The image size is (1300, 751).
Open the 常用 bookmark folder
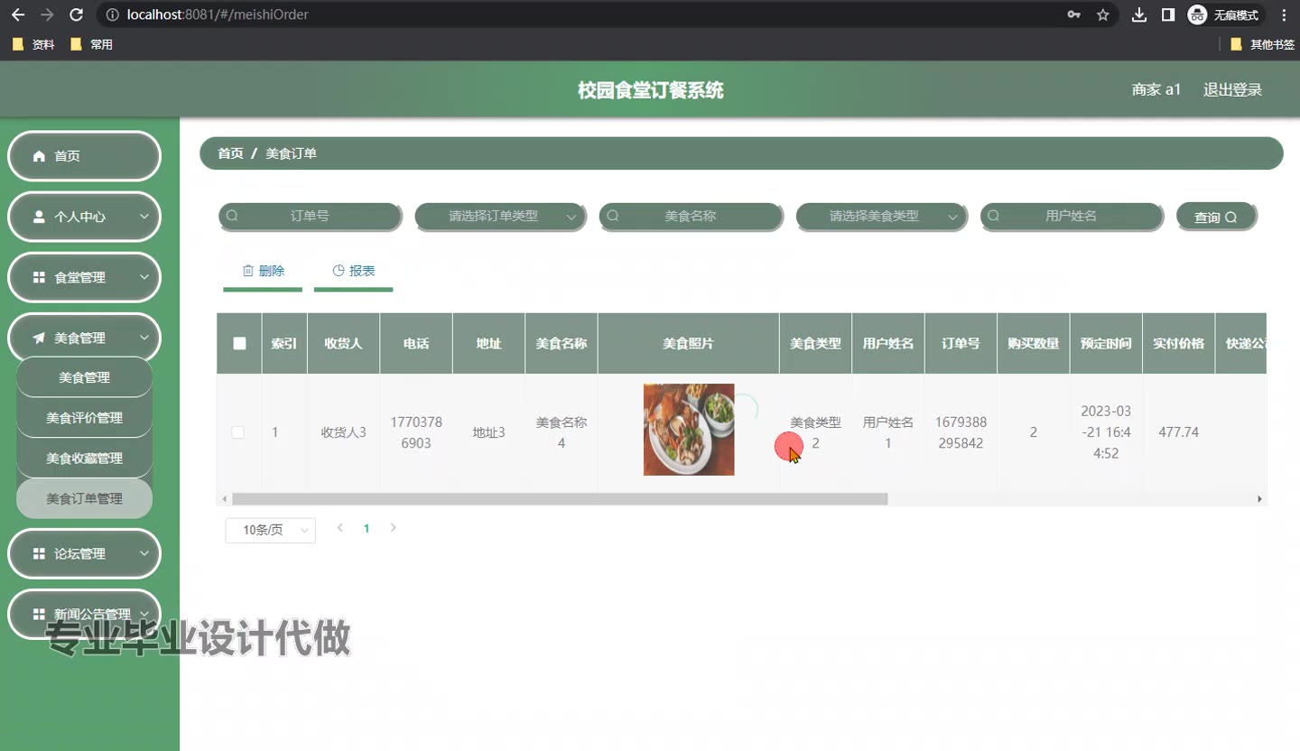[x=91, y=44]
